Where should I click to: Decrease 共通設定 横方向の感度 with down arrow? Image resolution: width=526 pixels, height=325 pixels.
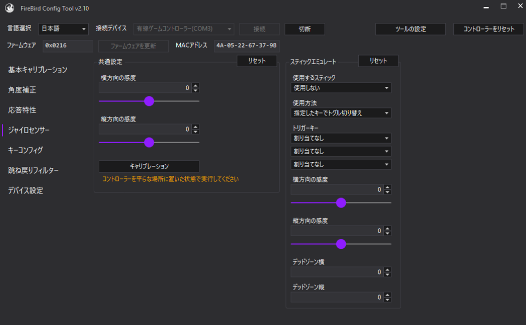tap(195, 90)
